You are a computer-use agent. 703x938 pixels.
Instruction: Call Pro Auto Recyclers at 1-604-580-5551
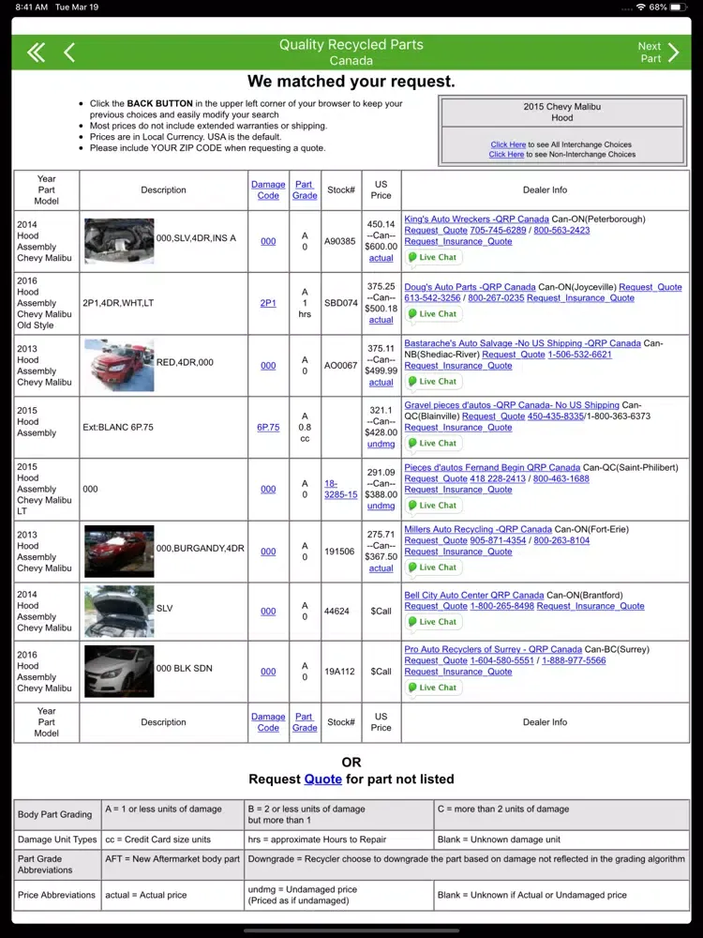(x=502, y=660)
